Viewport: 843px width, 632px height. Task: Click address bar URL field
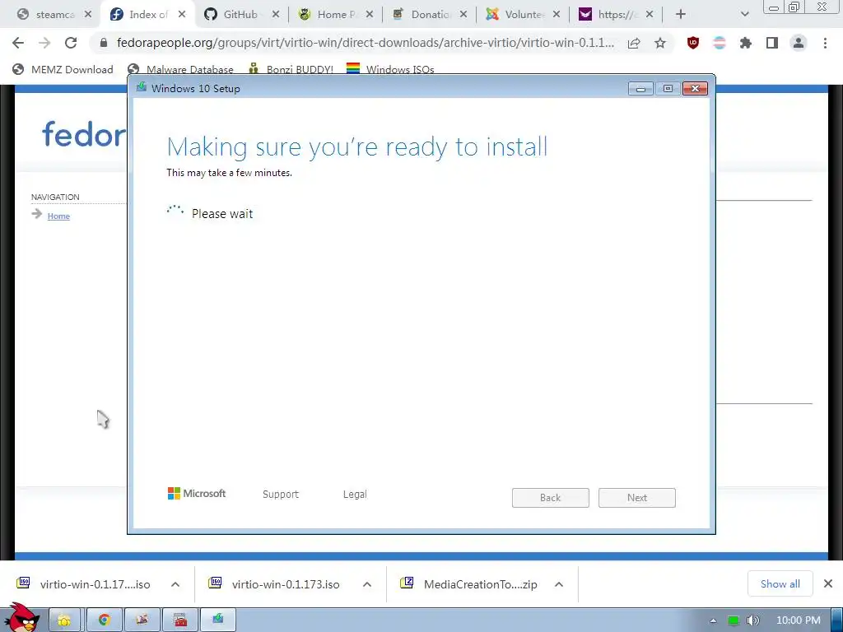point(365,43)
